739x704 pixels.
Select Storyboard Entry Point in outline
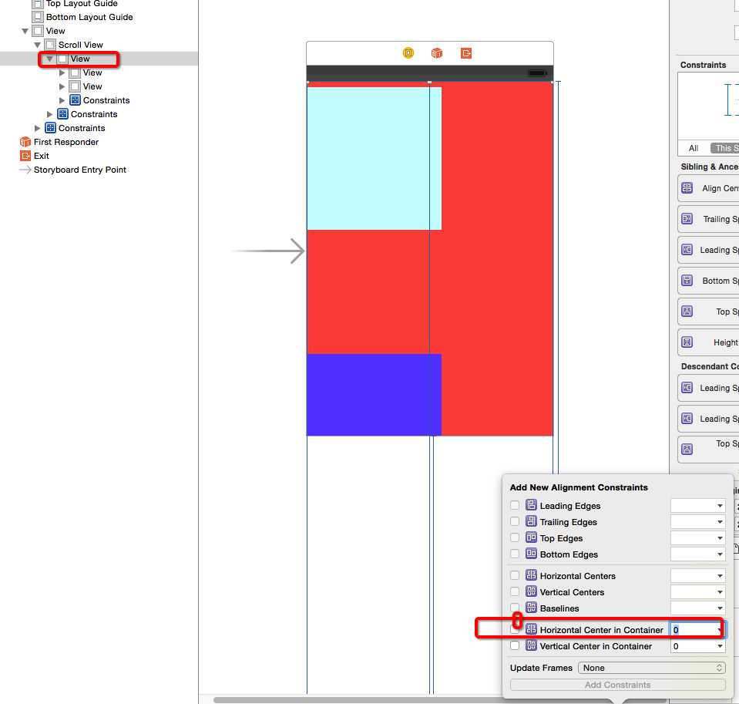pyautogui.click(x=79, y=170)
